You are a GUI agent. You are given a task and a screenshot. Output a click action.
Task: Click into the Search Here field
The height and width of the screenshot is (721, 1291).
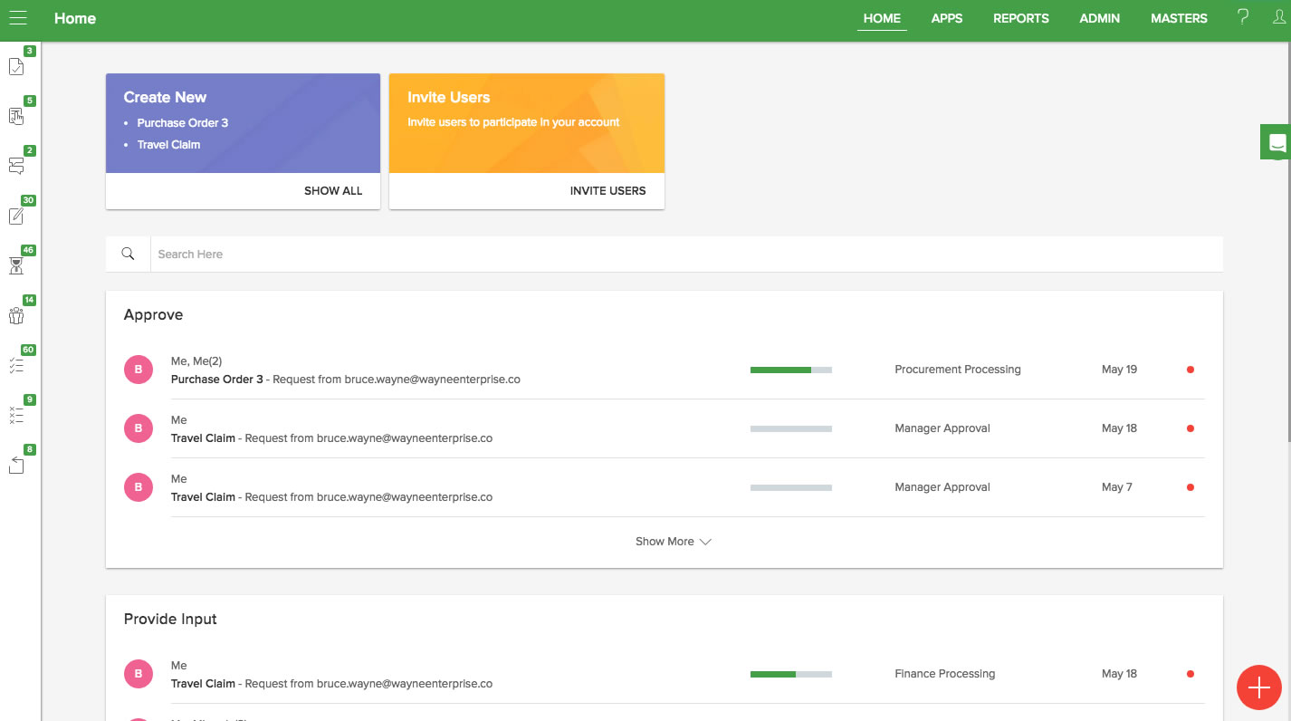685,255
